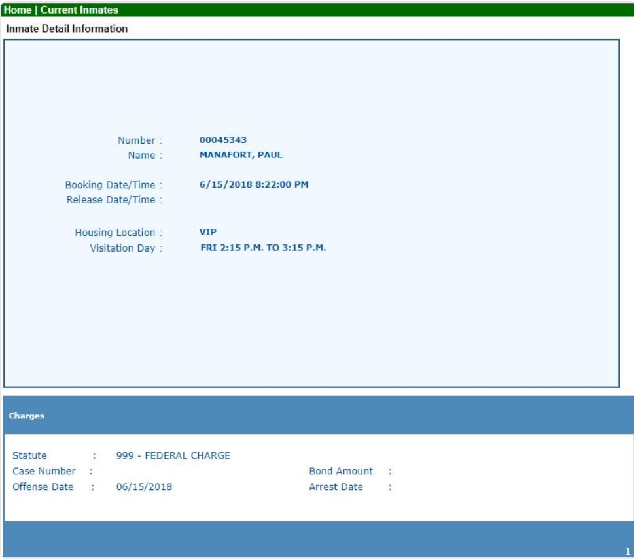Image resolution: width=634 pixels, height=560 pixels.
Task: Click the Arrest Date label
Action: [336, 487]
